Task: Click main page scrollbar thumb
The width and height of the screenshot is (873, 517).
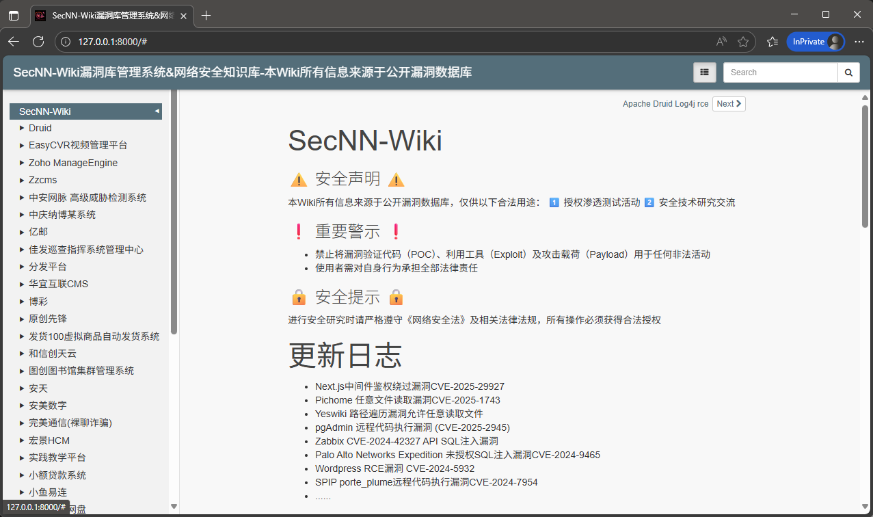Action: click(x=865, y=165)
